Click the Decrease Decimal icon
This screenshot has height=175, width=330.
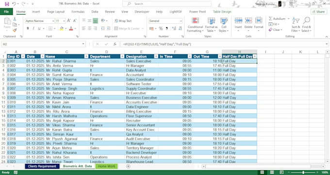point(180,29)
